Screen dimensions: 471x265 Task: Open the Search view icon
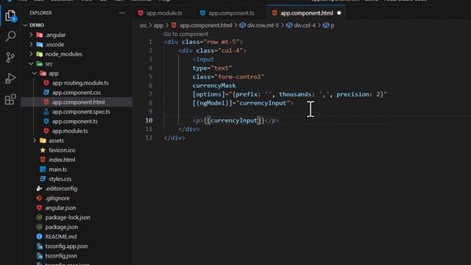point(10,36)
